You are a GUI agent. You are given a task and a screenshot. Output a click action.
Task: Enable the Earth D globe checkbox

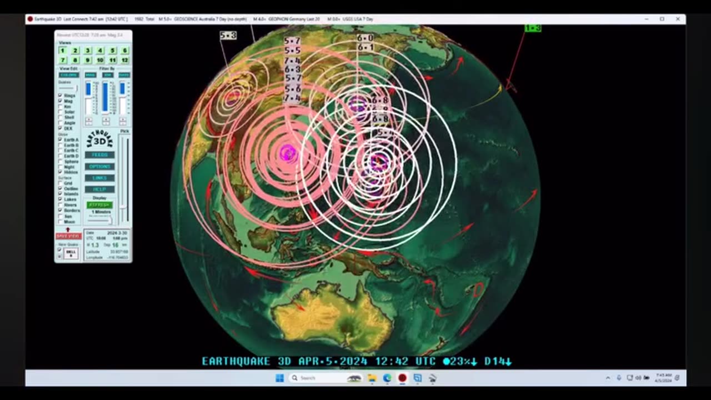(61, 156)
